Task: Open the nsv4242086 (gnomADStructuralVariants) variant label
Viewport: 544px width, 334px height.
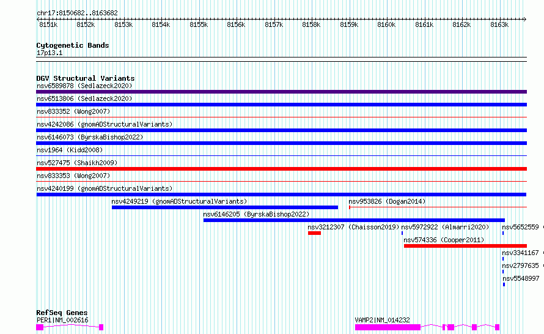Action: point(105,124)
